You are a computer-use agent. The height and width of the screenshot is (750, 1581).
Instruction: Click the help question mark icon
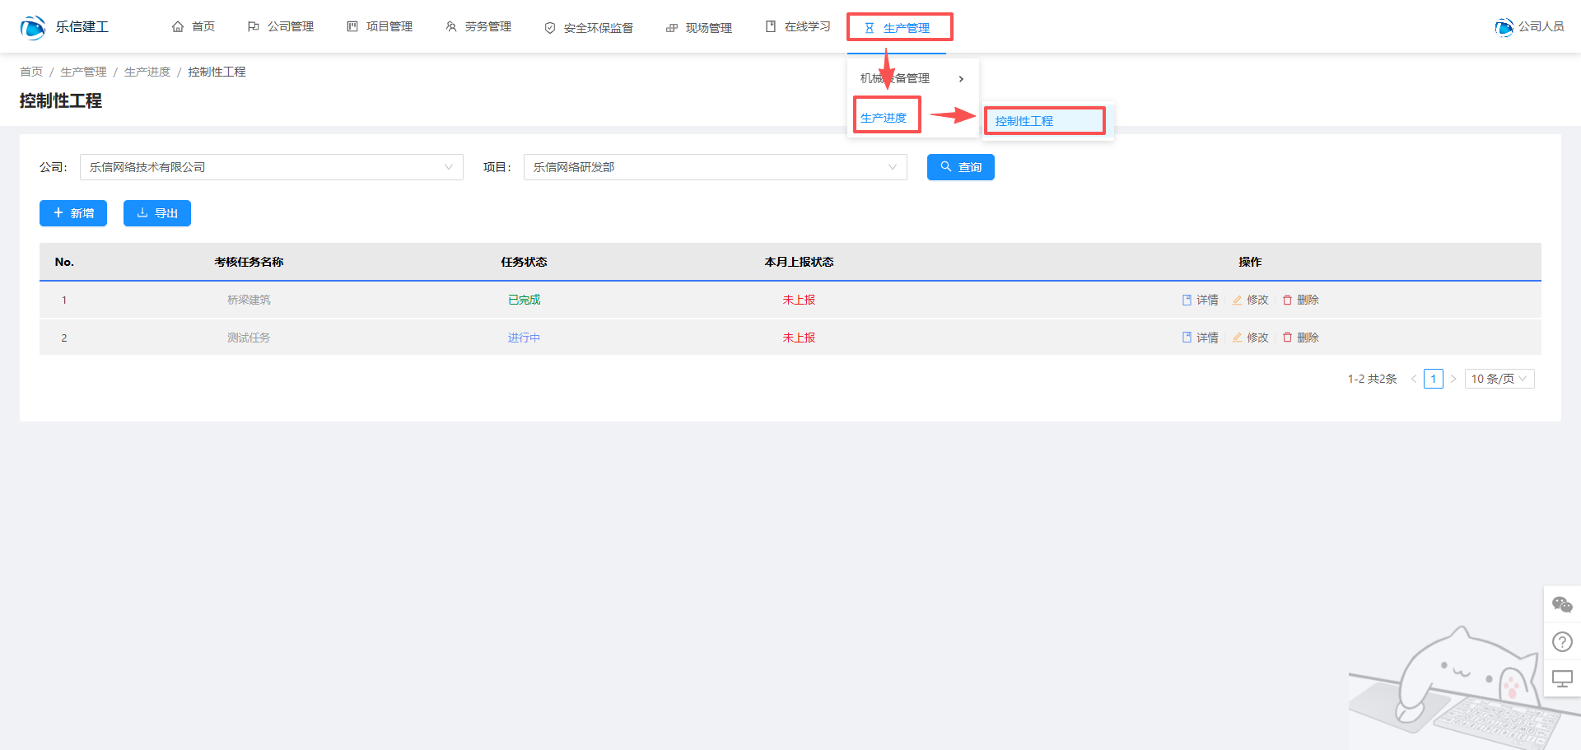tap(1562, 641)
